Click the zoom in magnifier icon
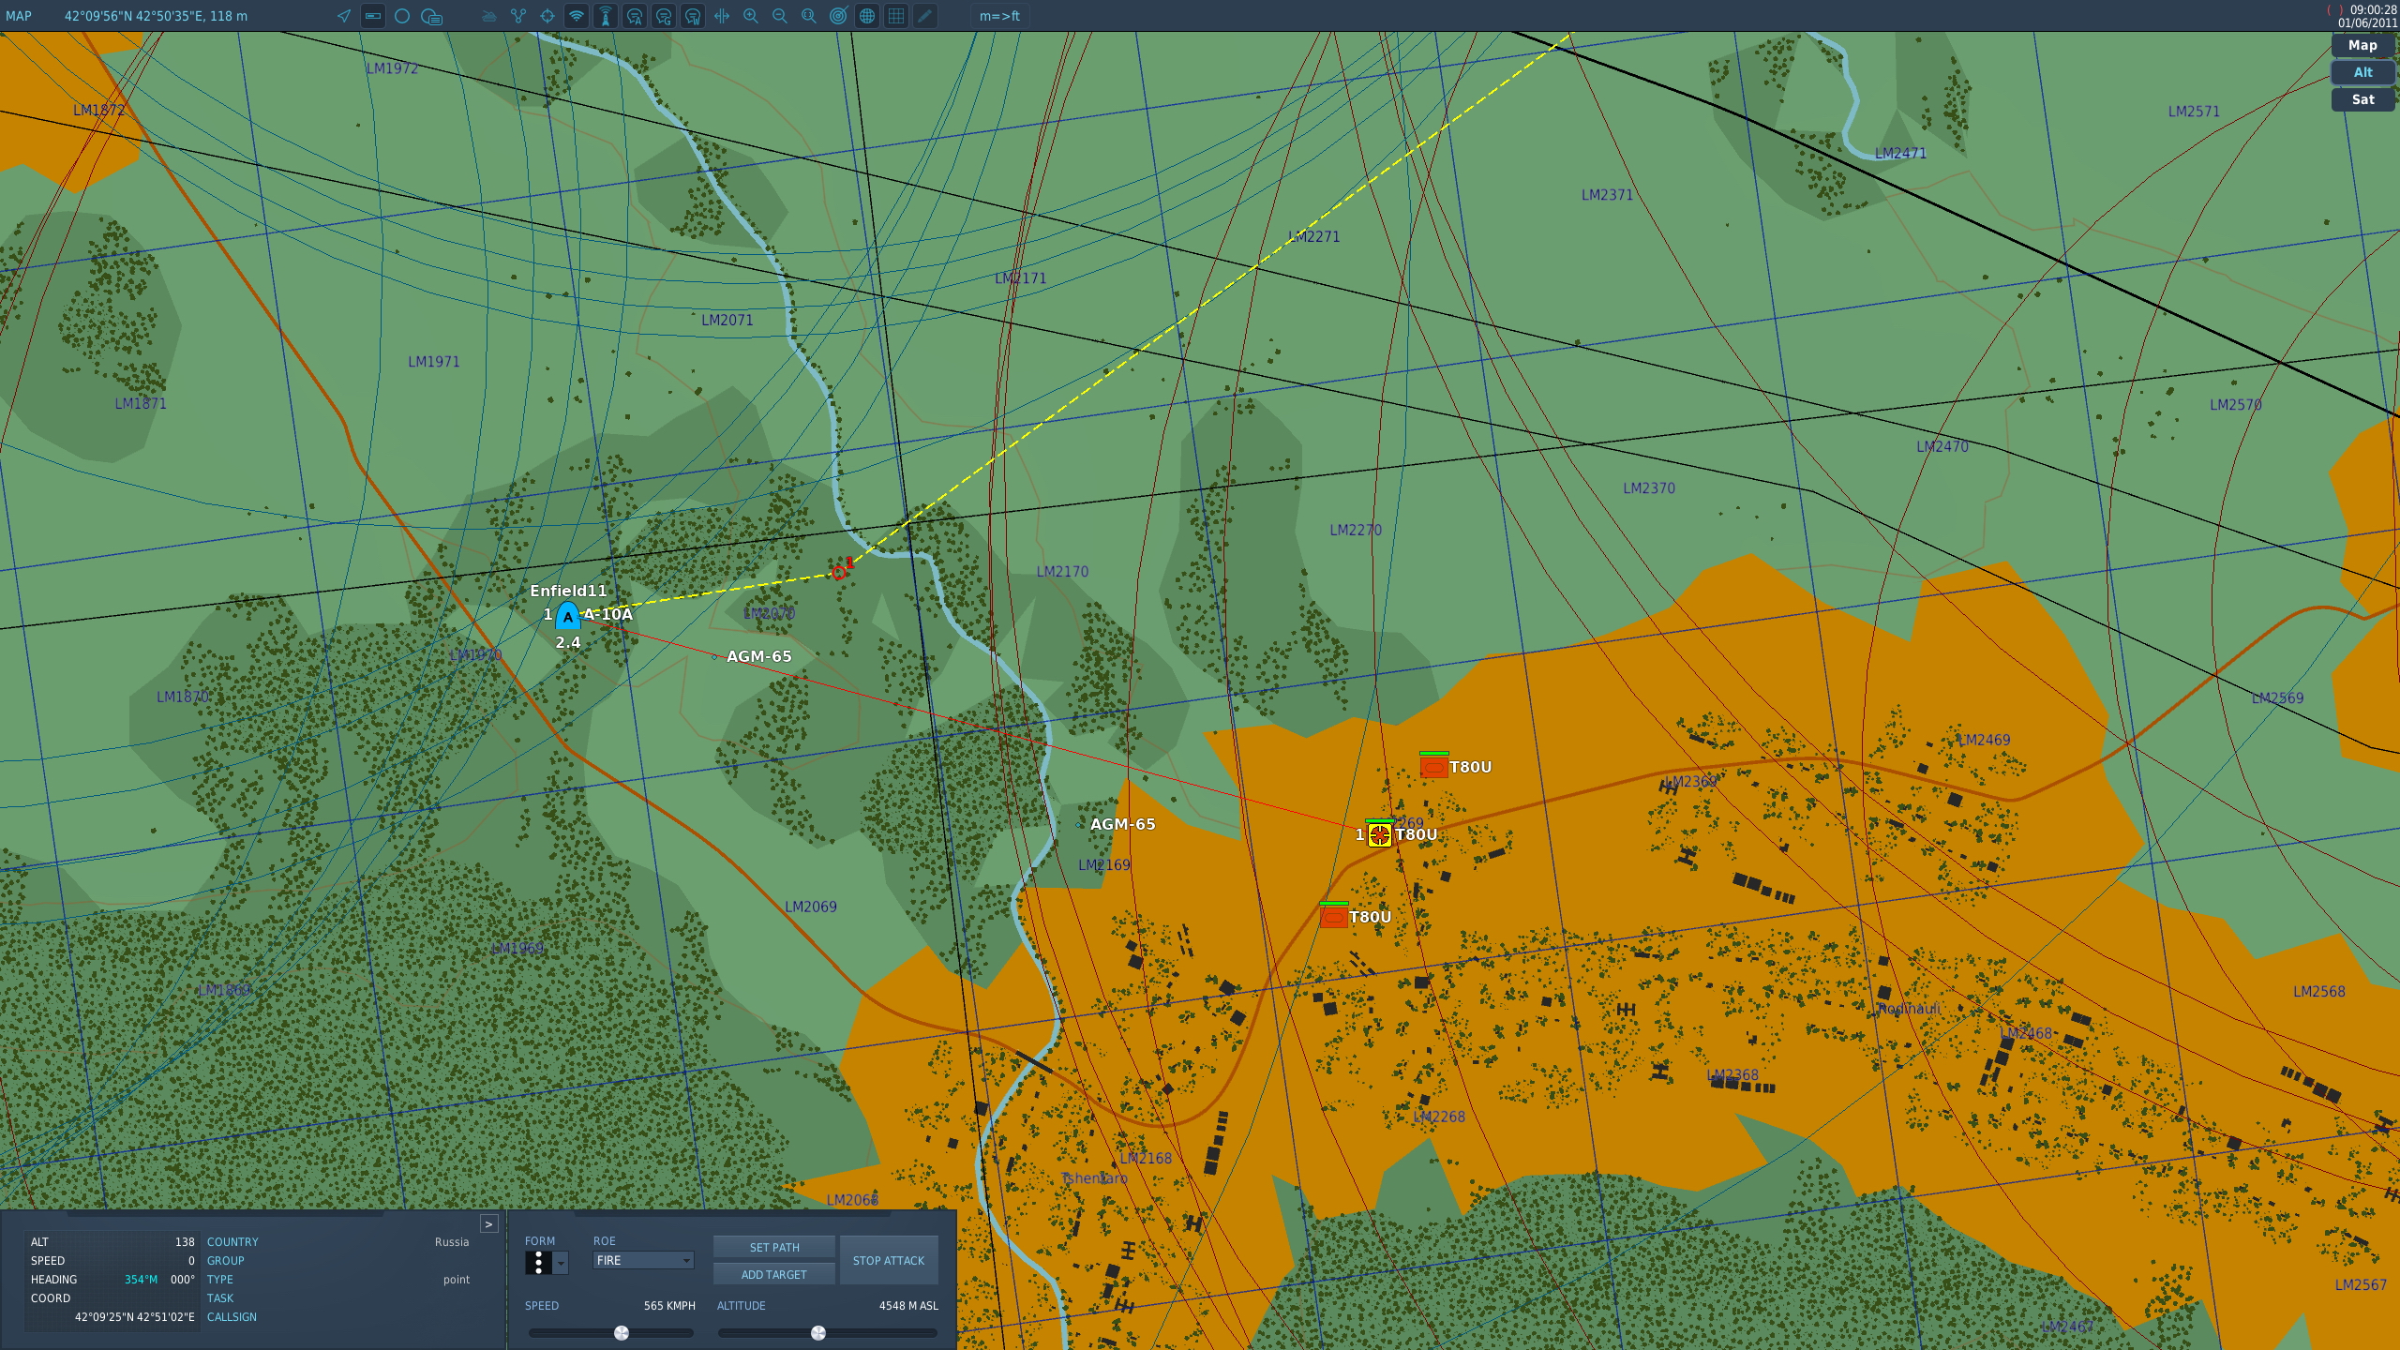This screenshot has width=2400, height=1350. 751,16
